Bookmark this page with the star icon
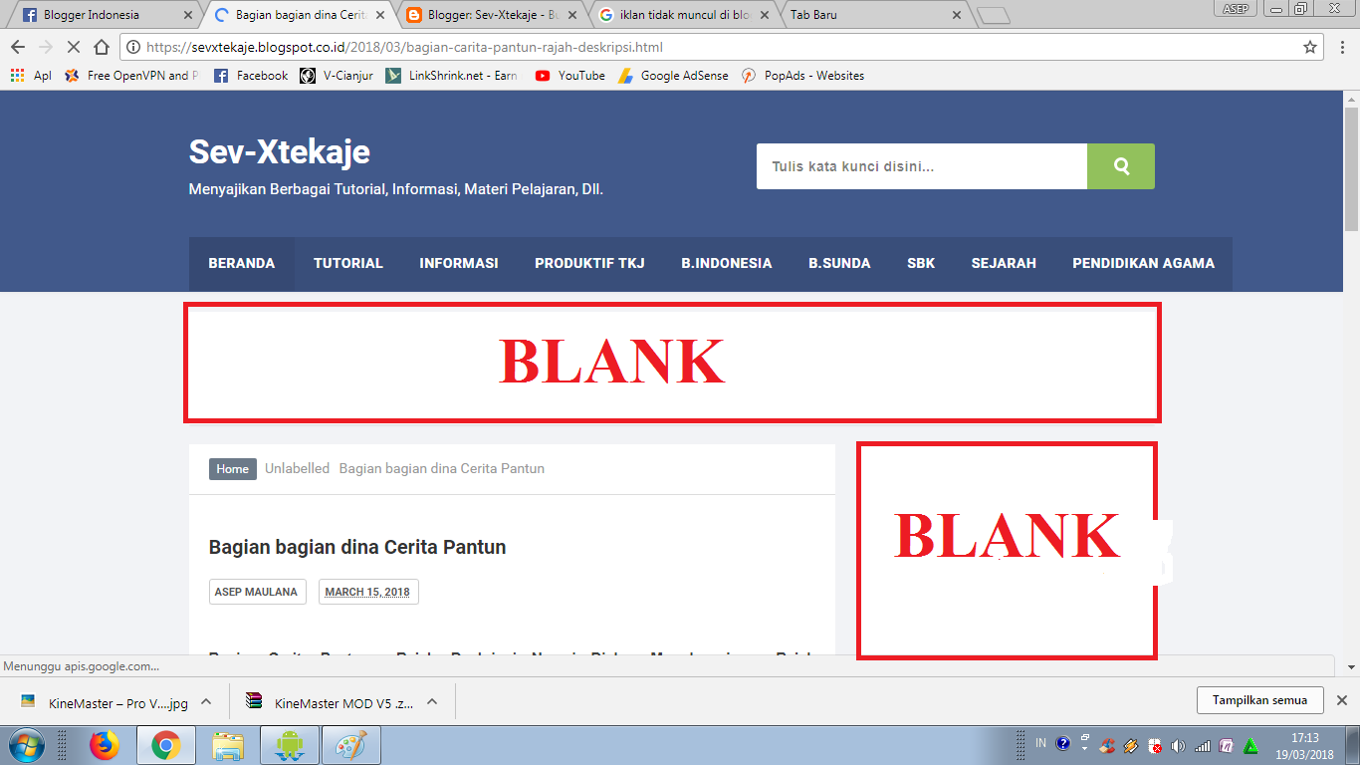The image size is (1360, 765). click(x=1310, y=47)
